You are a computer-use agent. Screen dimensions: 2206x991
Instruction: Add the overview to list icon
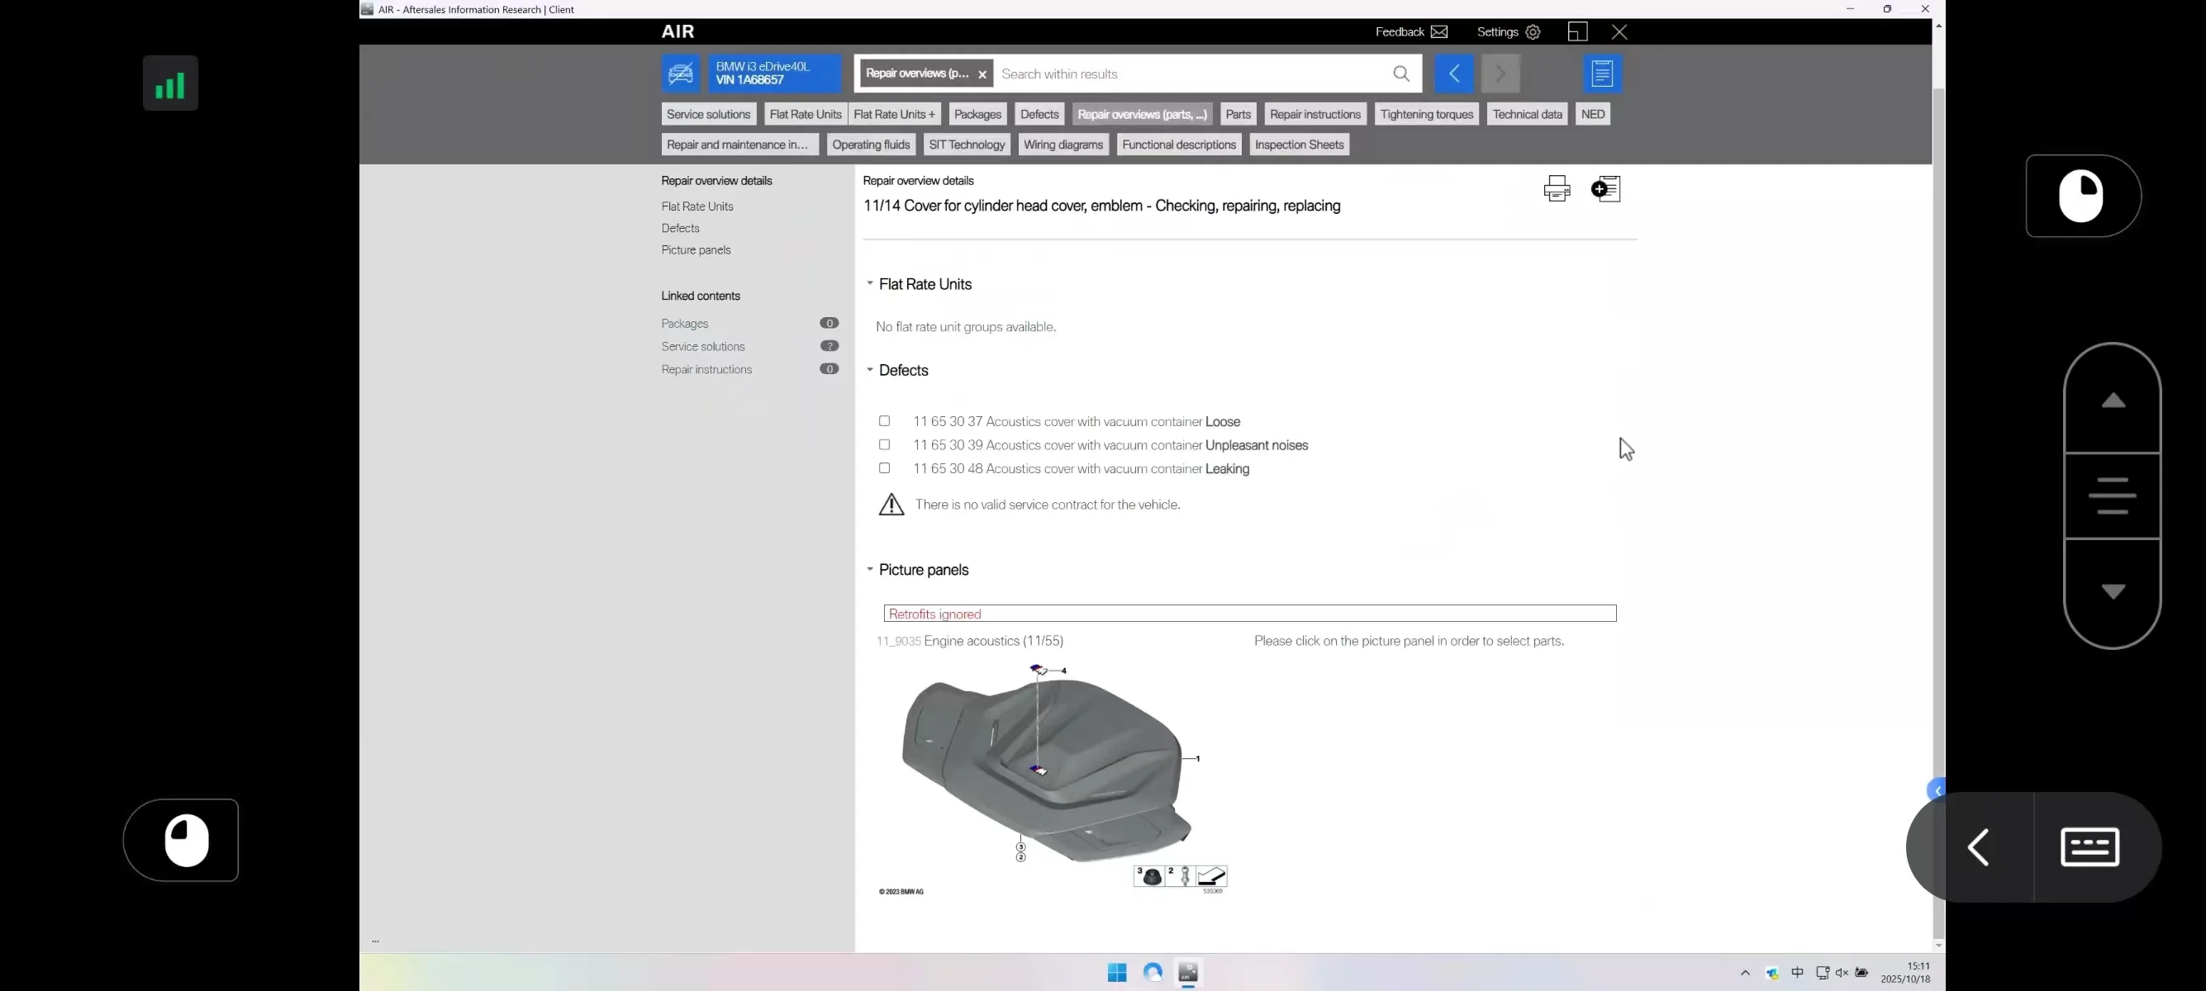coord(1605,188)
